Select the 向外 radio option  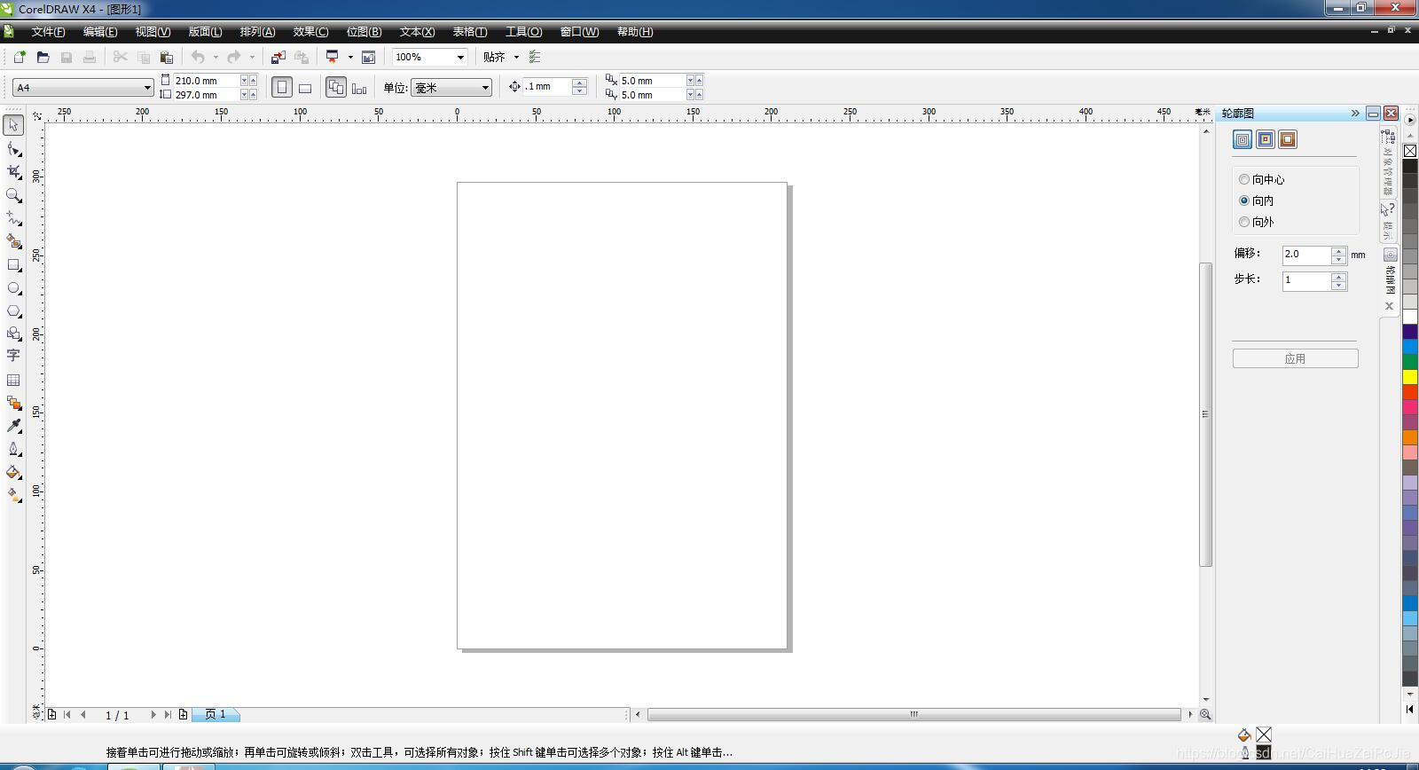[x=1244, y=222]
